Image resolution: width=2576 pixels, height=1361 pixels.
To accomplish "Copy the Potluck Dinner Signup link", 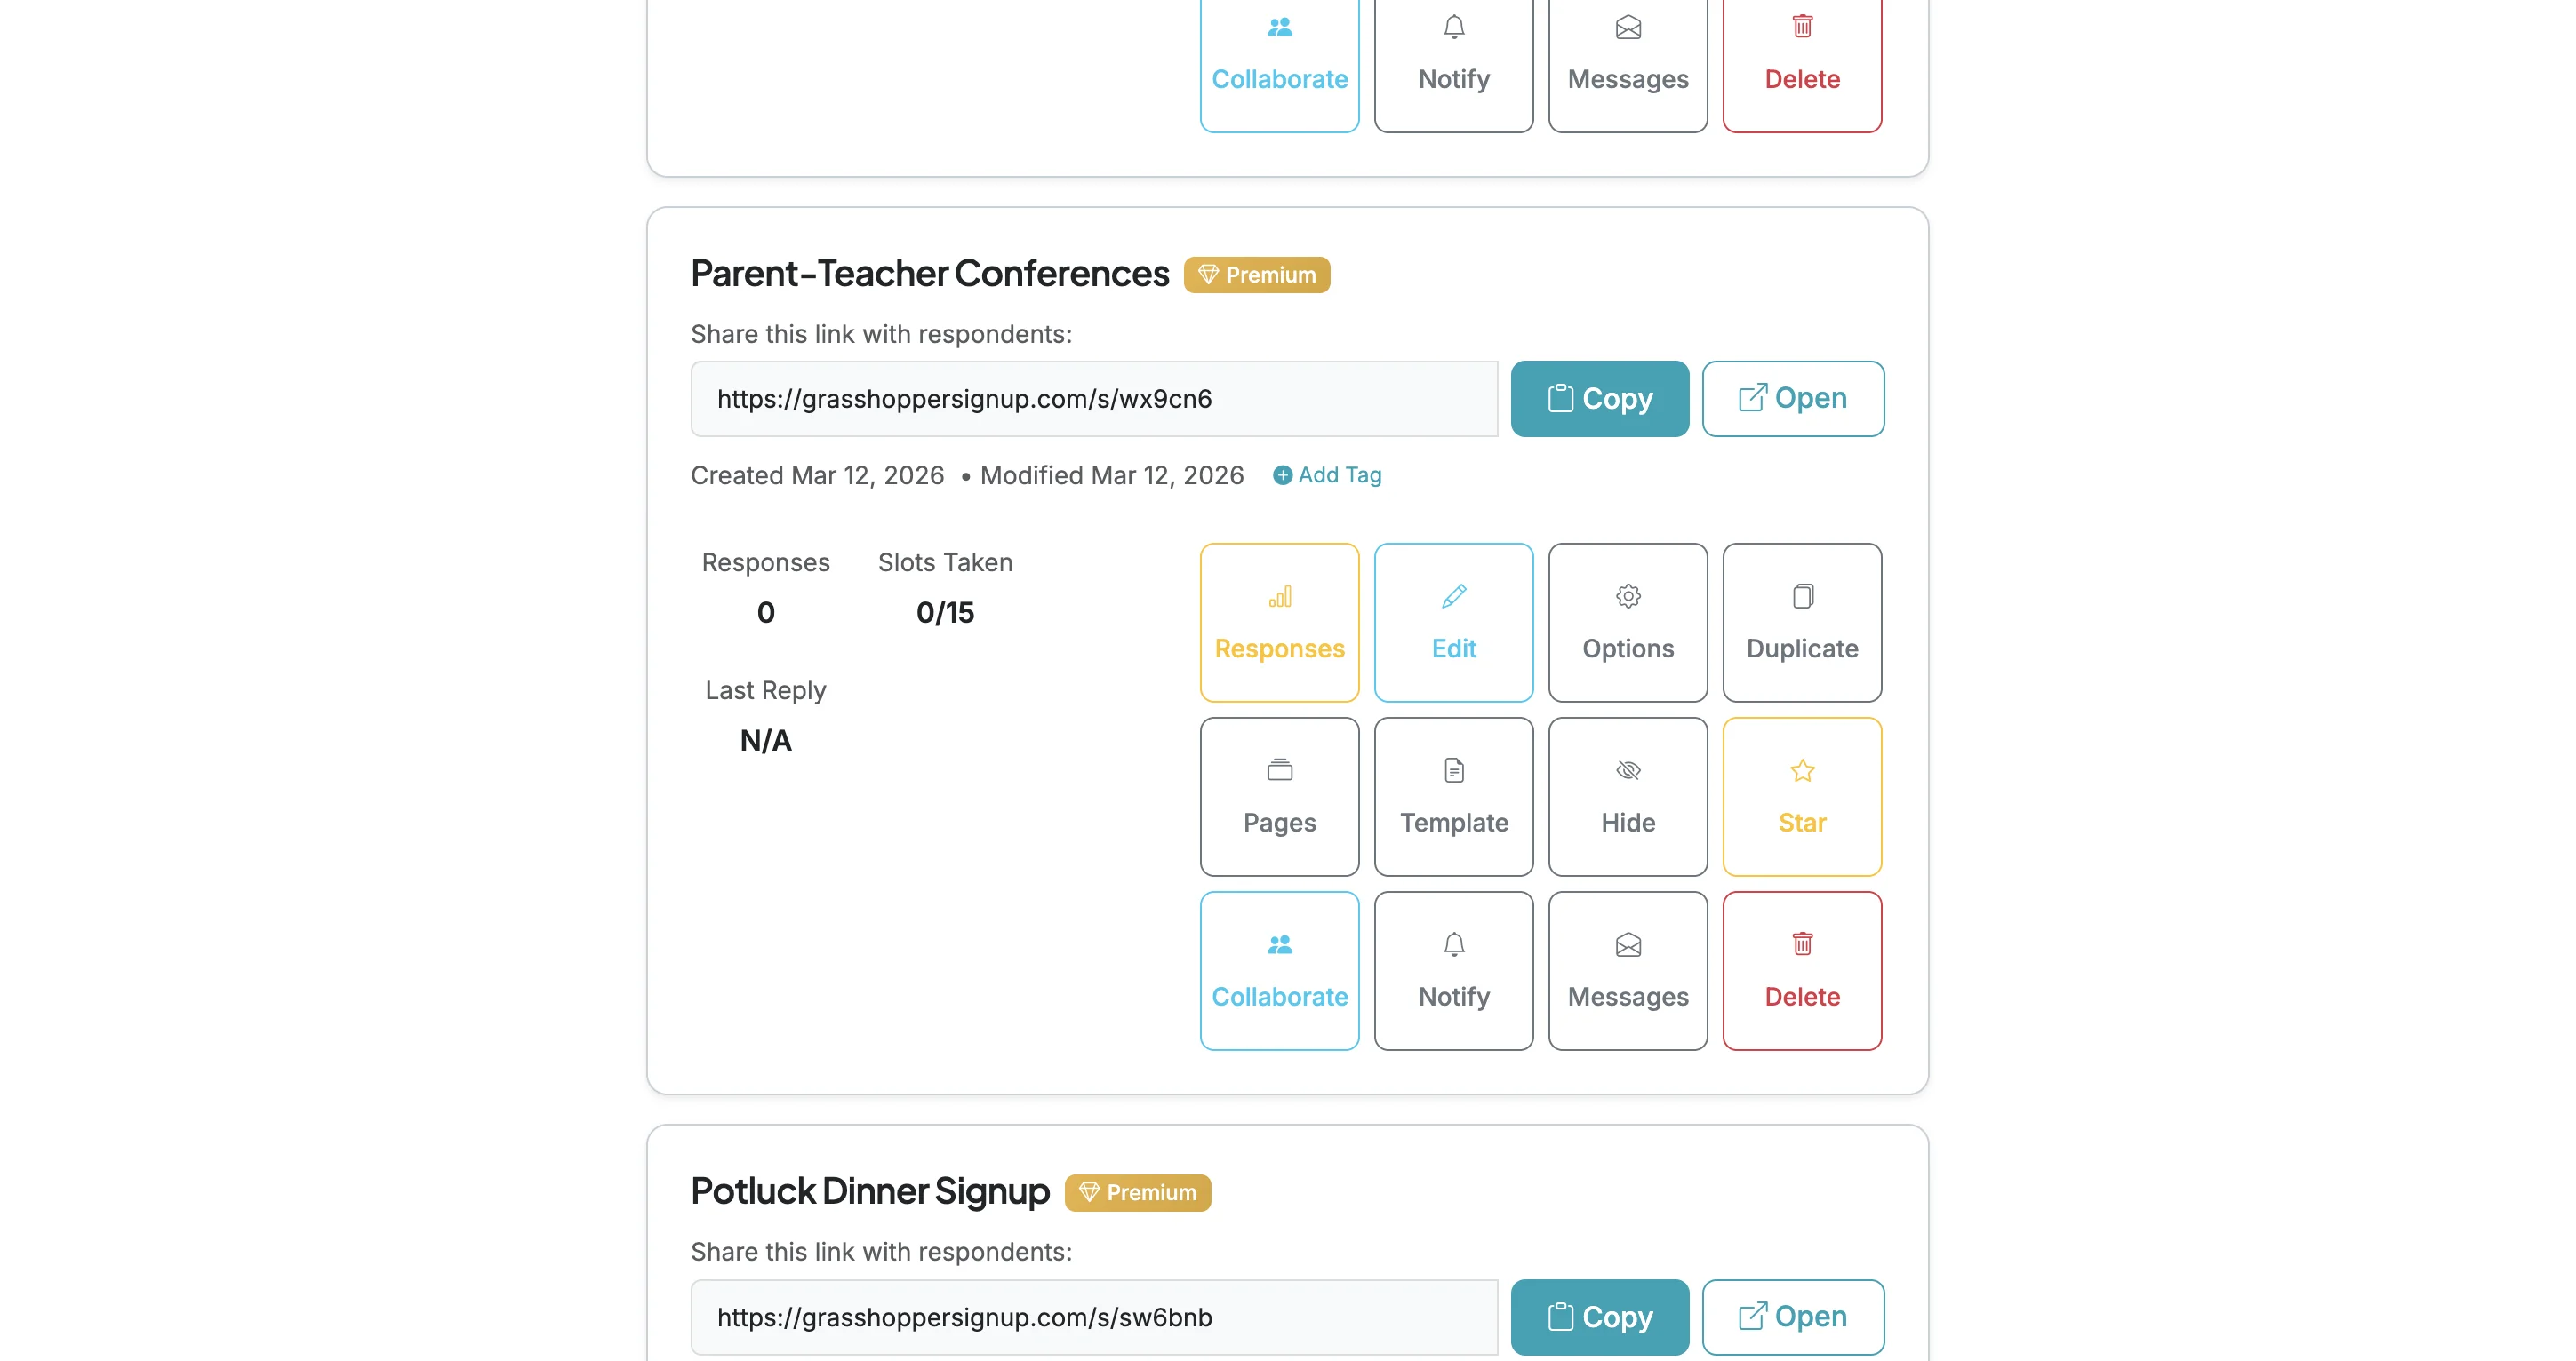I will pyautogui.click(x=1599, y=1316).
